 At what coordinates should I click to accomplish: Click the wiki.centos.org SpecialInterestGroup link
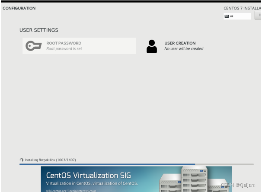point(71,191)
